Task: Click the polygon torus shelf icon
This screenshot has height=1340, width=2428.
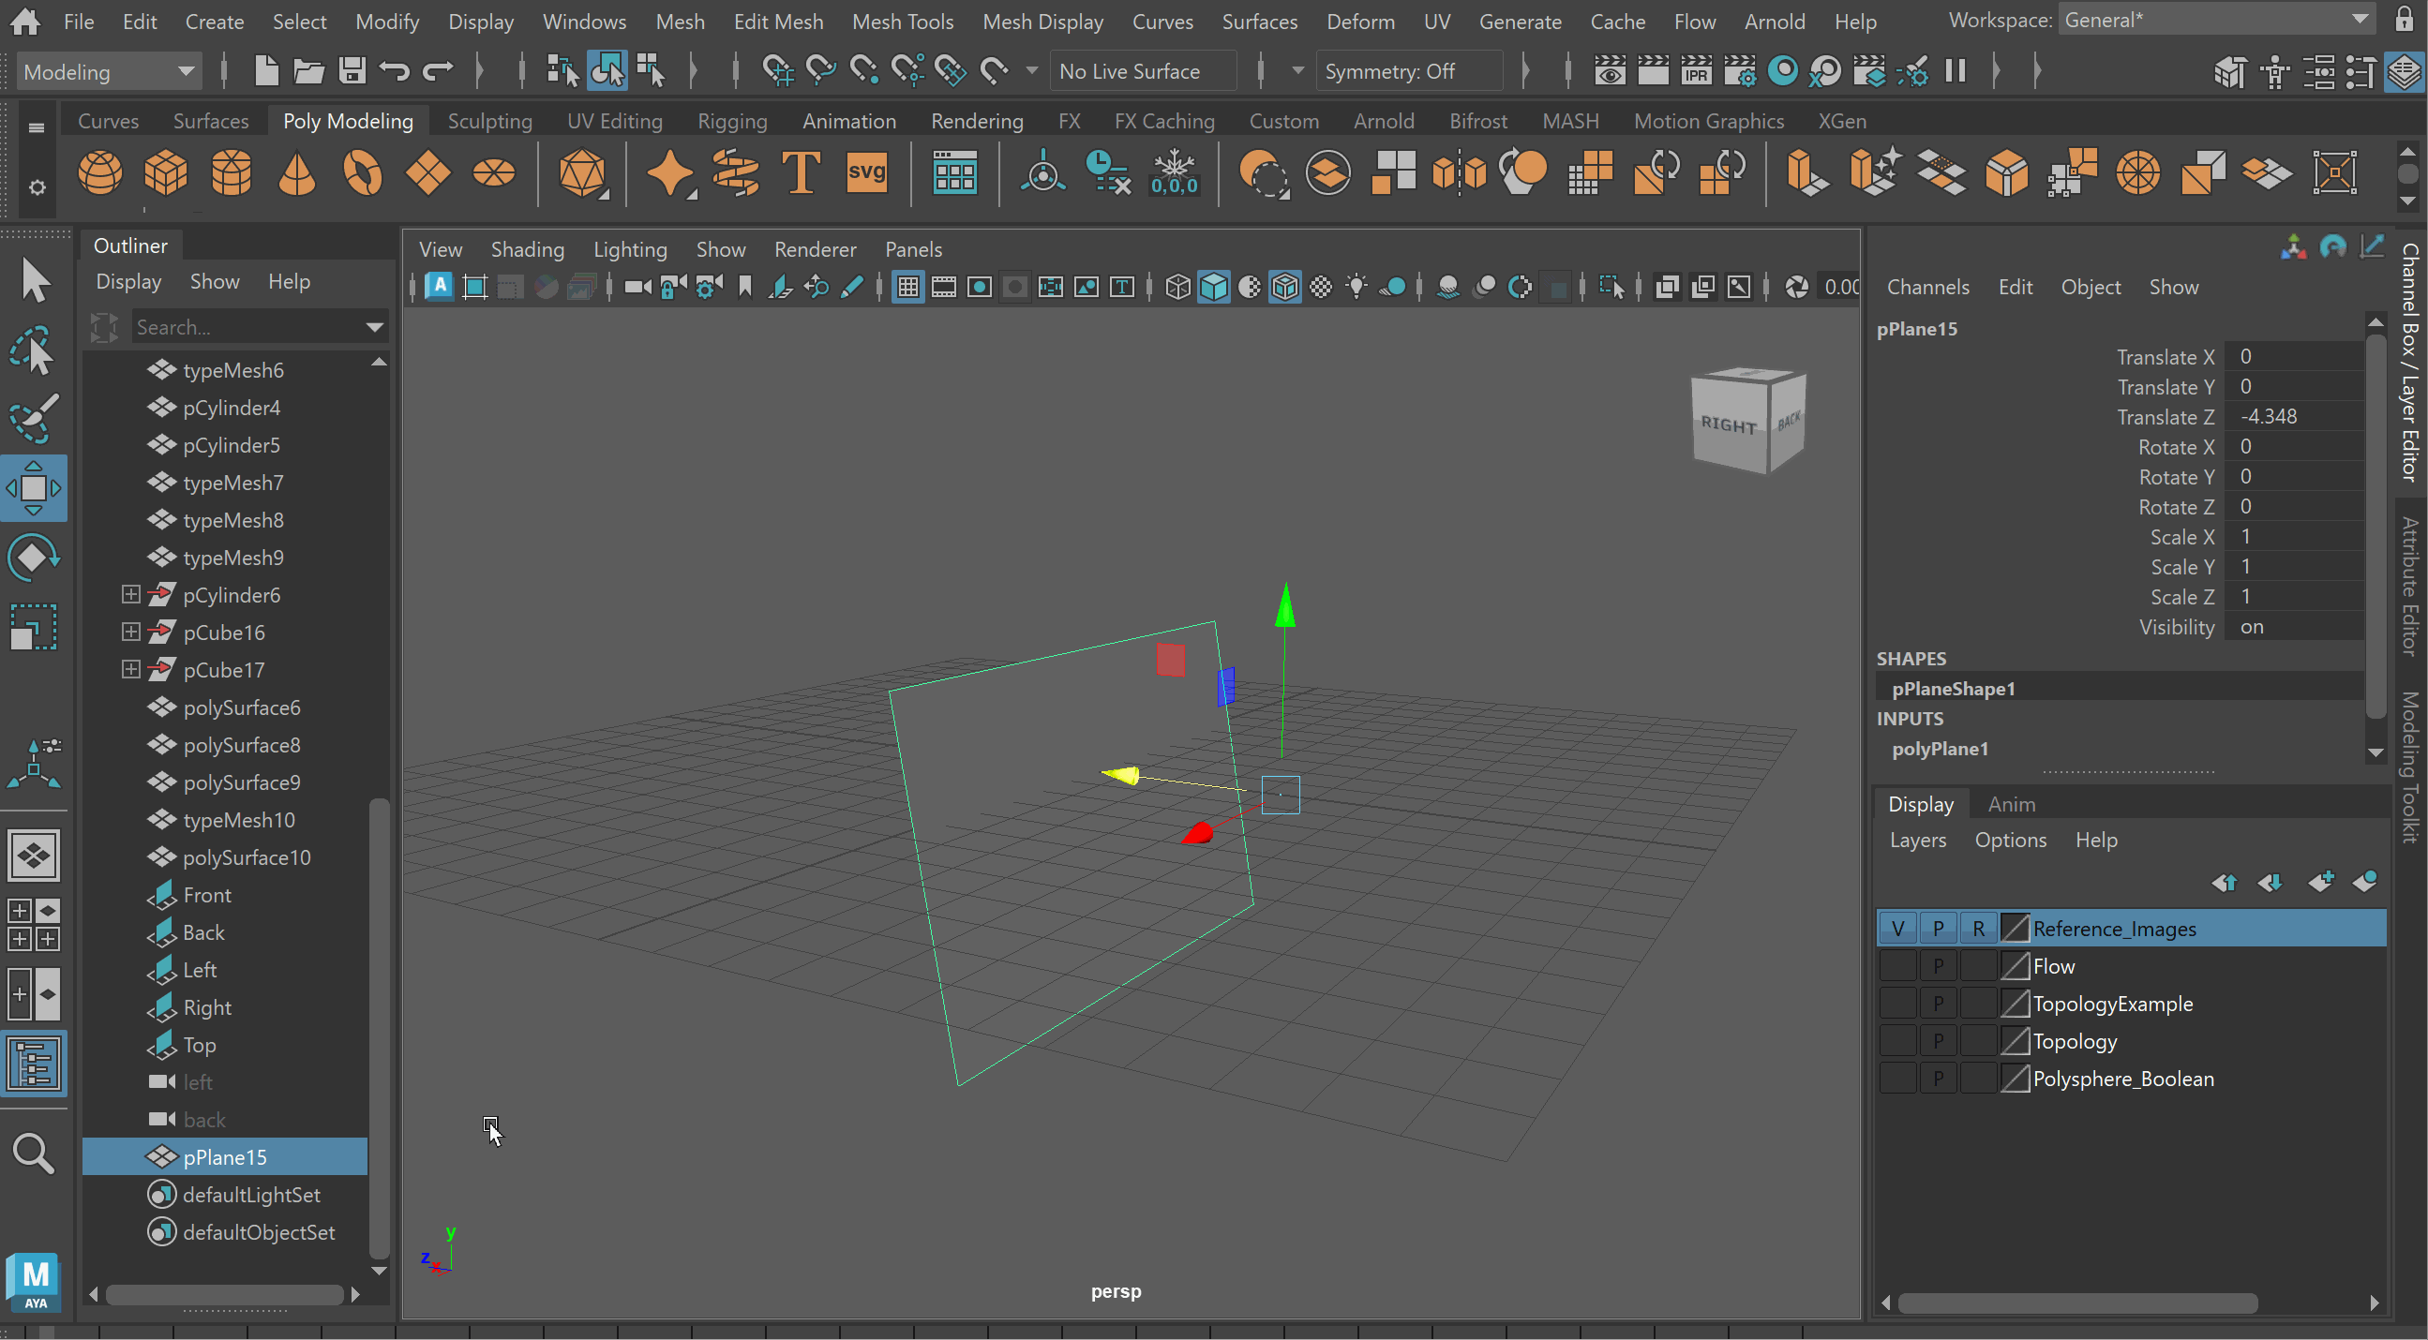Action: point(362,173)
